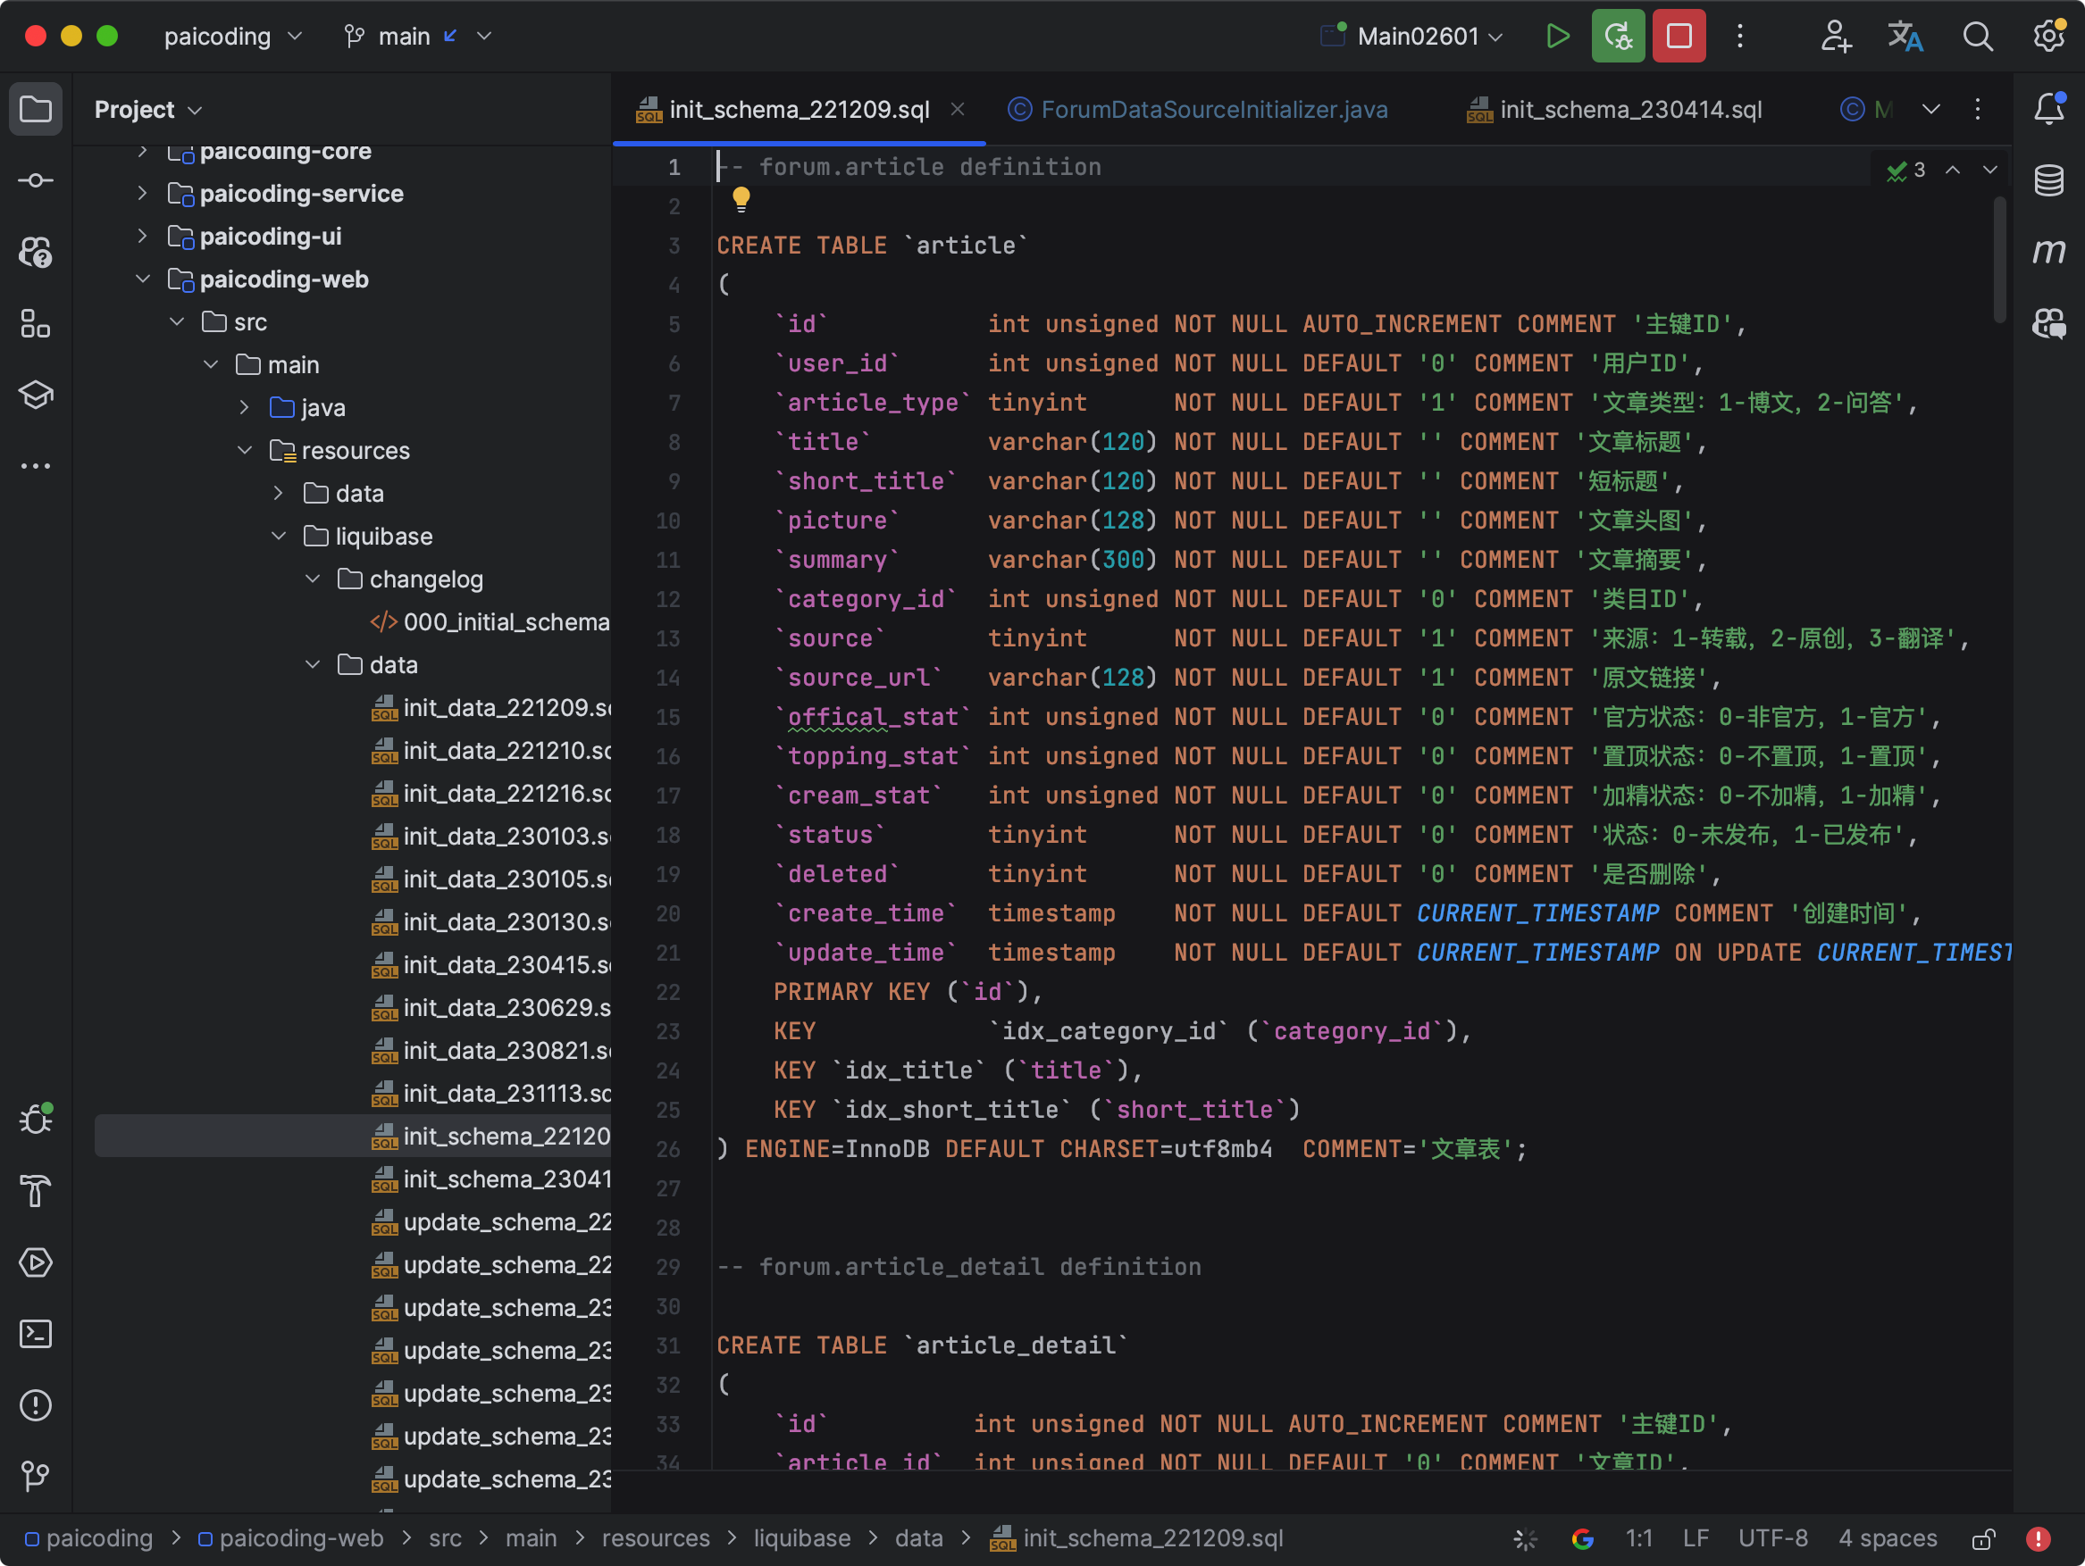Viewport: 2085px width, 1566px height.
Task: Switch to ForumDataSourceInitializer.java tab
Action: (x=1213, y=109)
